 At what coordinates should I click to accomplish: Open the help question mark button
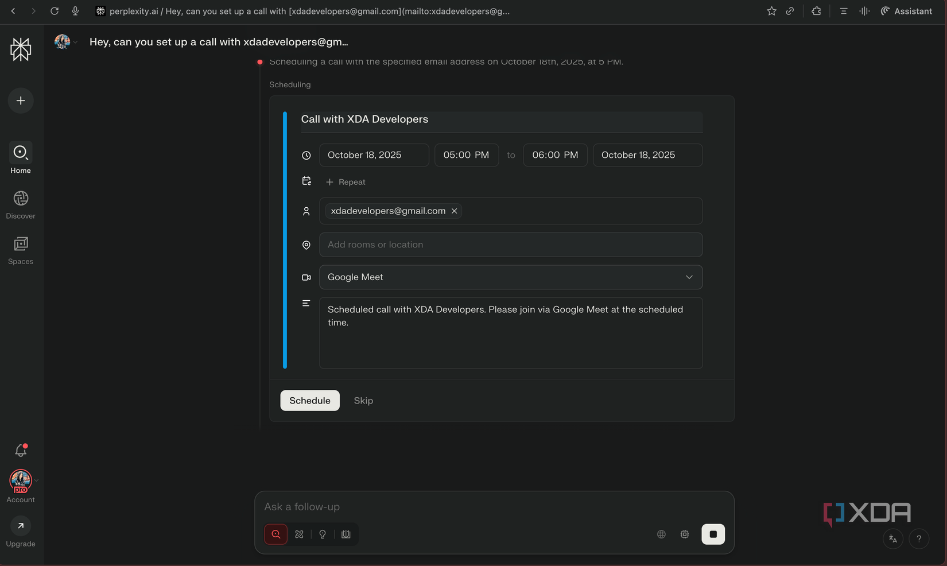[919, 538]
